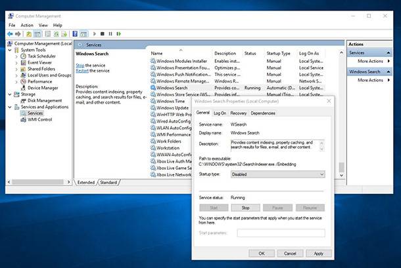Click the gear icon beside Windows Update
Screen dimensions: 401x268
[153, 108]
